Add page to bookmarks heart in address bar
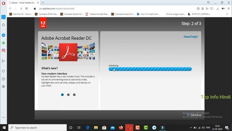This screenshot has width=232, height=131. (x=212, y=9)
